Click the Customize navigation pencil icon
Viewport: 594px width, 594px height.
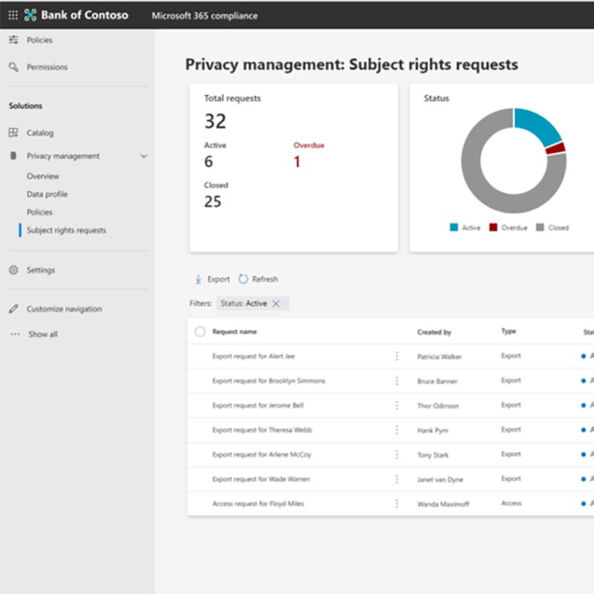[13, 308]
